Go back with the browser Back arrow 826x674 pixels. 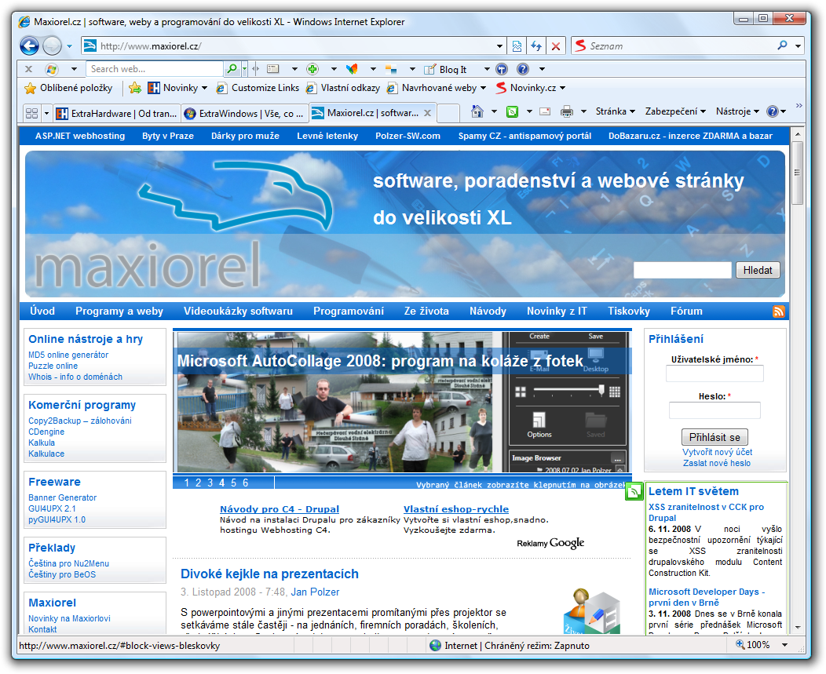30,46
